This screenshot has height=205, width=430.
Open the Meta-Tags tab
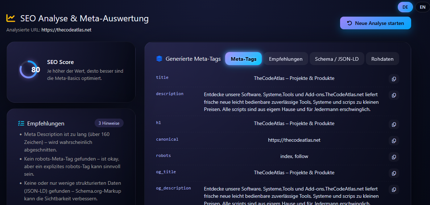(x=244, y=59)
